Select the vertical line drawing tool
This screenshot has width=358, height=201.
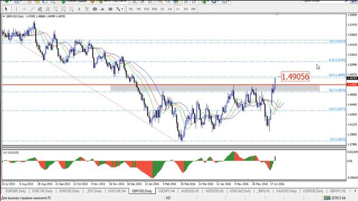point(16,9)
